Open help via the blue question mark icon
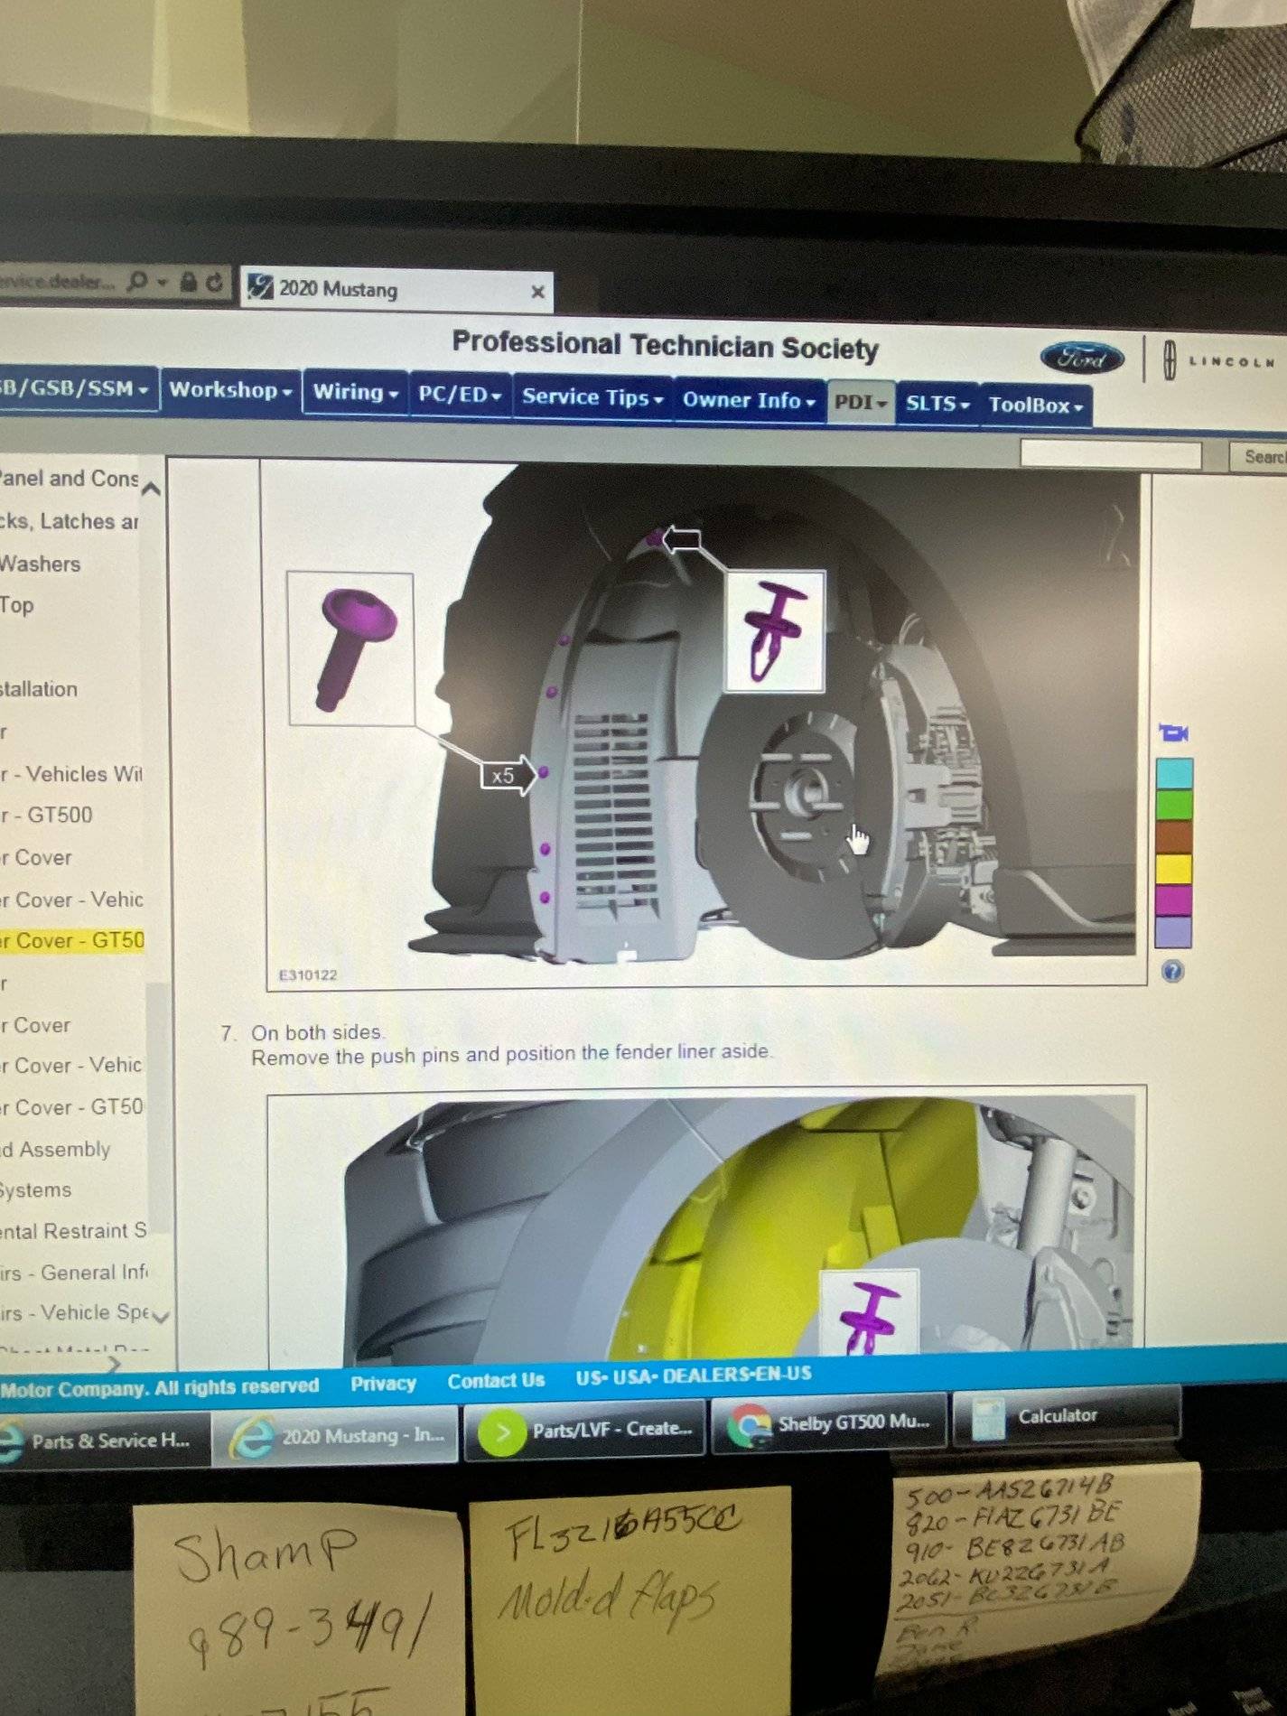Viewport: 1287px width, 1716px height. click(x=1172, y=972)
